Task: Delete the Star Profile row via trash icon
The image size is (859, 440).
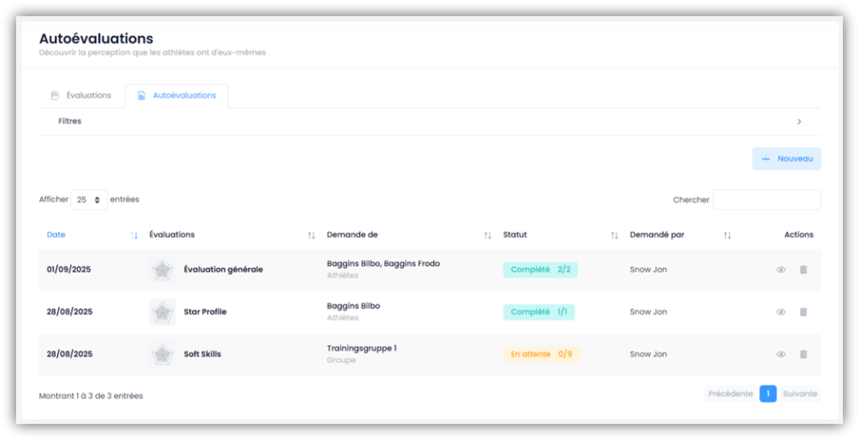Action: pyautogui.click(x=803, y=312)
